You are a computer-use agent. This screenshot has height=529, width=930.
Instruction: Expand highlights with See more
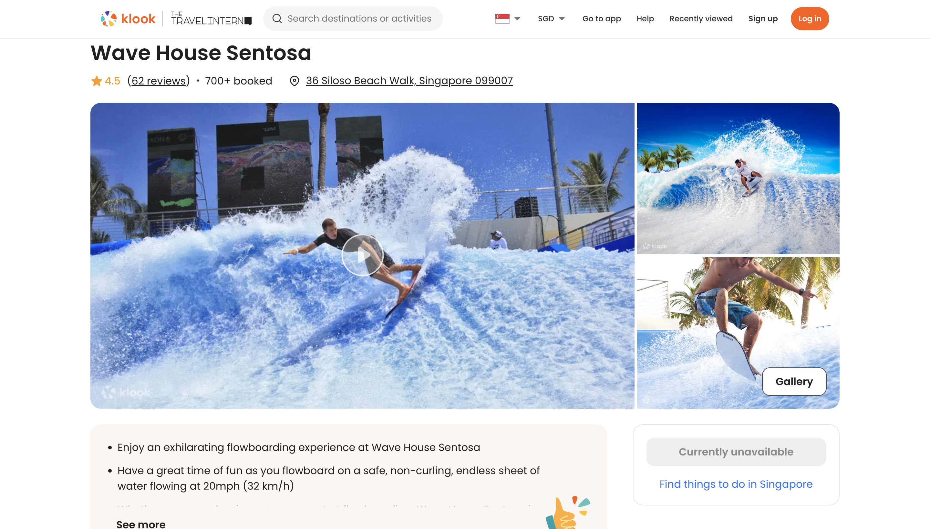[x=141, y=524]
